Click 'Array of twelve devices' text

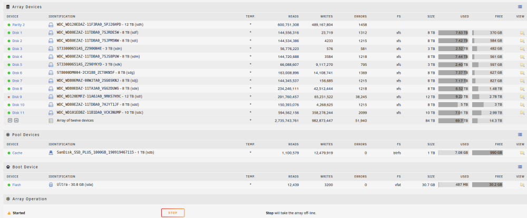(75, 120)
